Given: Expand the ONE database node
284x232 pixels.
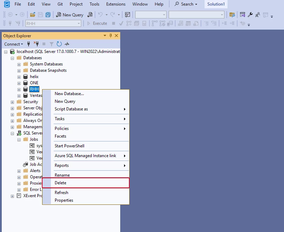Looking at the screenshot, I should click(x=19, y=83).
